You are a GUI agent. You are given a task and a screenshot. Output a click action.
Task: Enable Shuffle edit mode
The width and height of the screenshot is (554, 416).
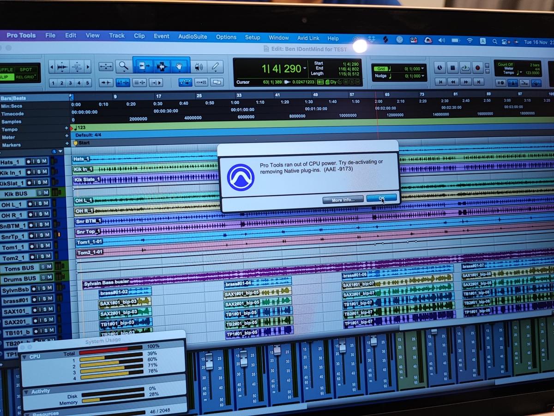pyautogui.click(x=6, y=69)
